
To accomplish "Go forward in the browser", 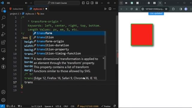I will point(126,9).
